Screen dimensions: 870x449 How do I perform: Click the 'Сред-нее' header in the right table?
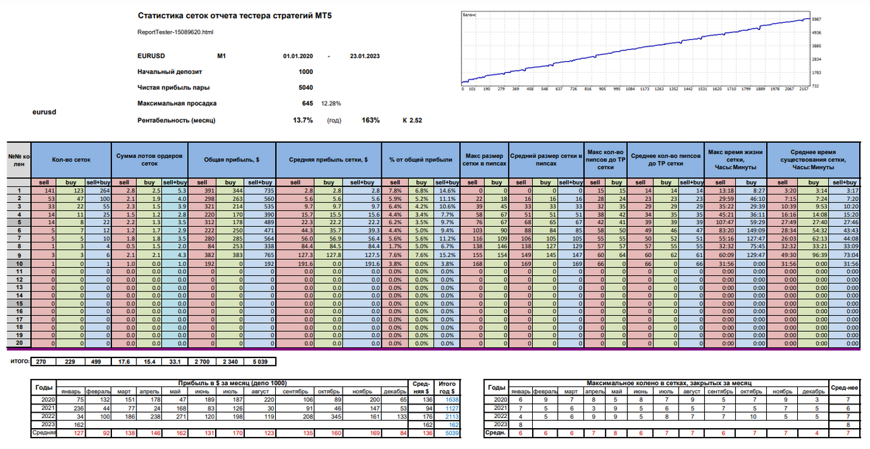[844, 387]
